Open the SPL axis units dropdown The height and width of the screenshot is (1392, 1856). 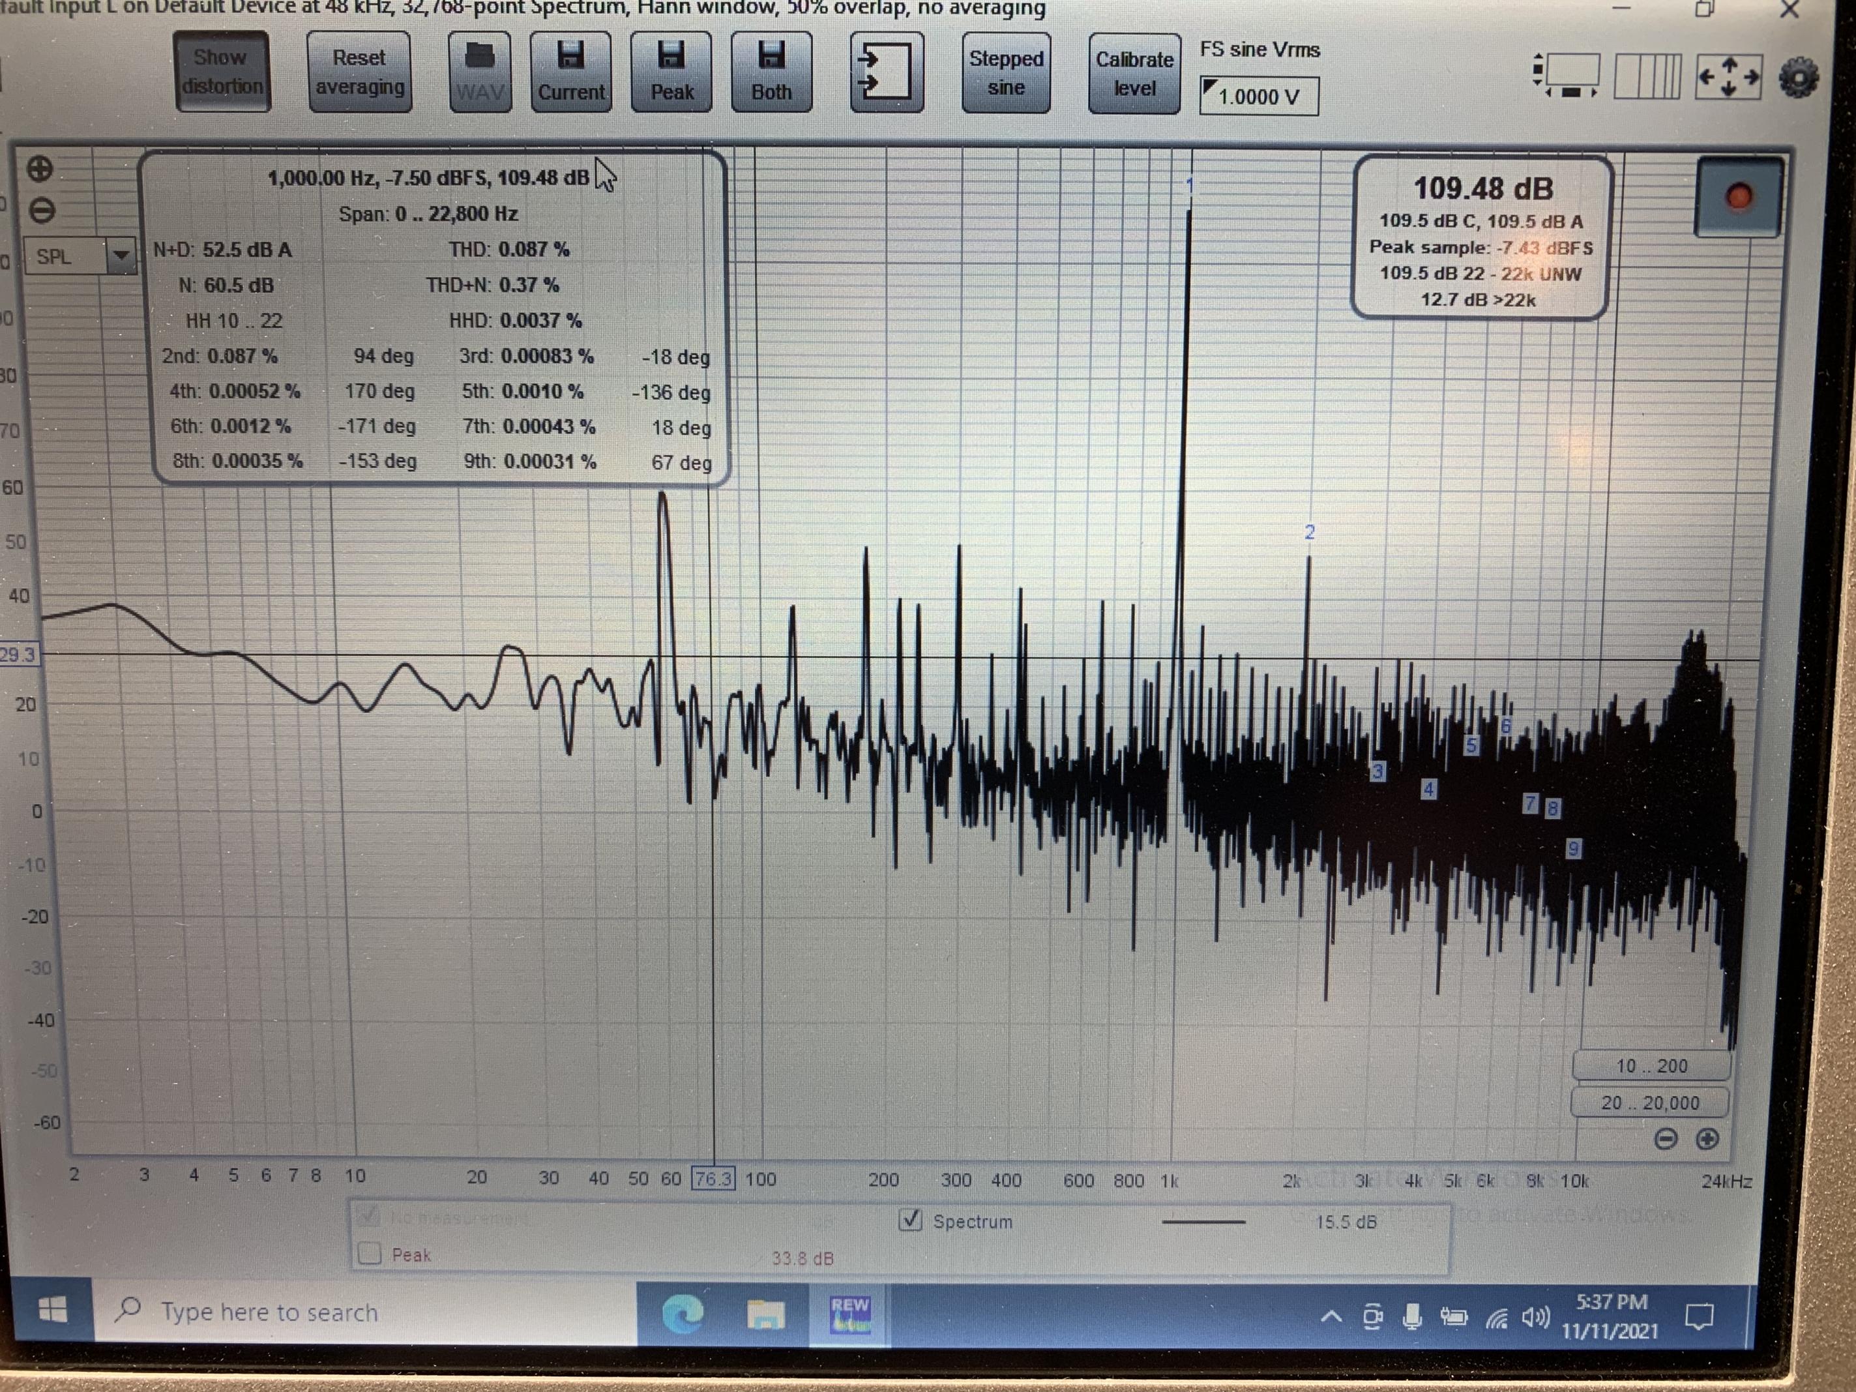[x=81, y=256]
